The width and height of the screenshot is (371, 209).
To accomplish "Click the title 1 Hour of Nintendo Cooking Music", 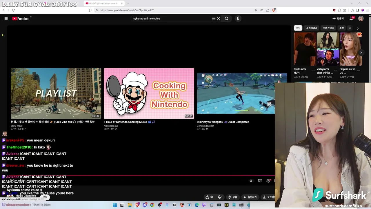I will pos(129,122).
